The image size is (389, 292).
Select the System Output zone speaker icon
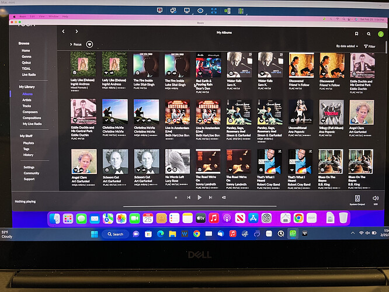point(357,198)
